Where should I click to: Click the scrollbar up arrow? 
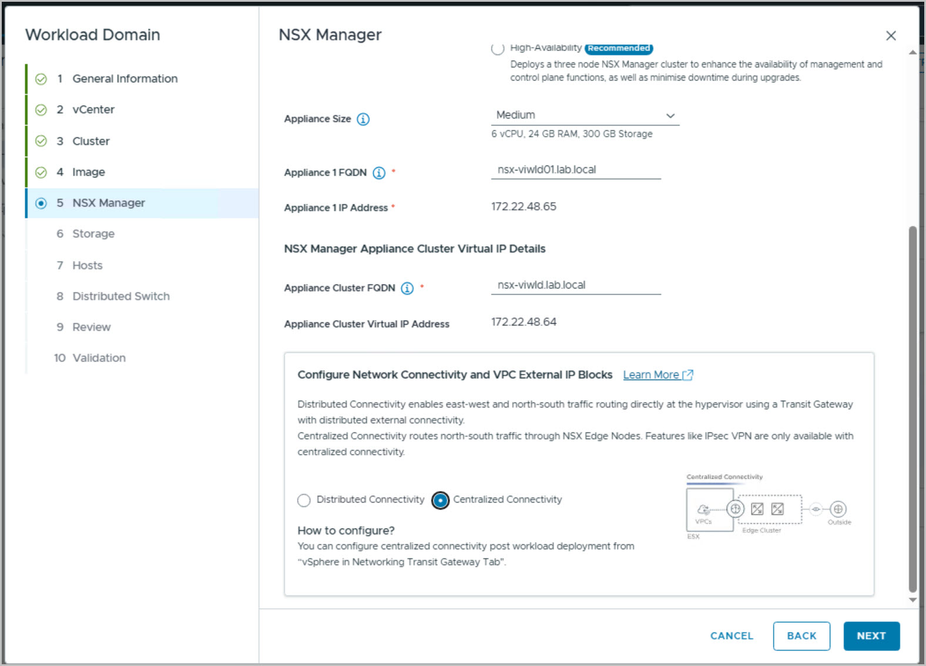coord(912,52)
